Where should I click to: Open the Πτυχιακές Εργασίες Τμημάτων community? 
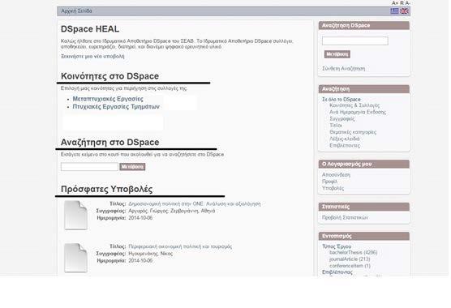coord(116,107)
